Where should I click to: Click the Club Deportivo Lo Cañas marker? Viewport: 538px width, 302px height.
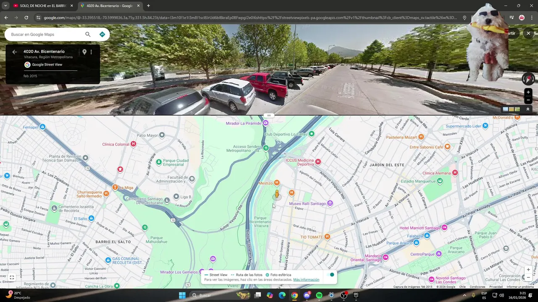tap(311, 134)
